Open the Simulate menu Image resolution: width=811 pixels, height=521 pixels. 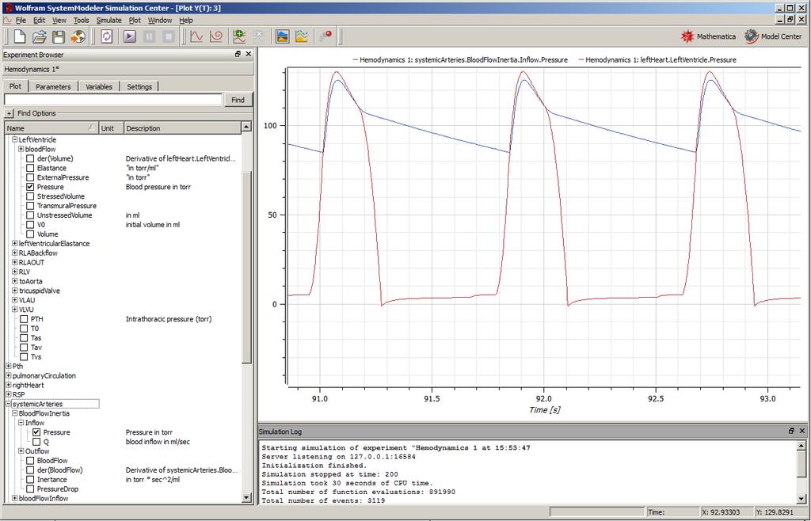[109, 20]
